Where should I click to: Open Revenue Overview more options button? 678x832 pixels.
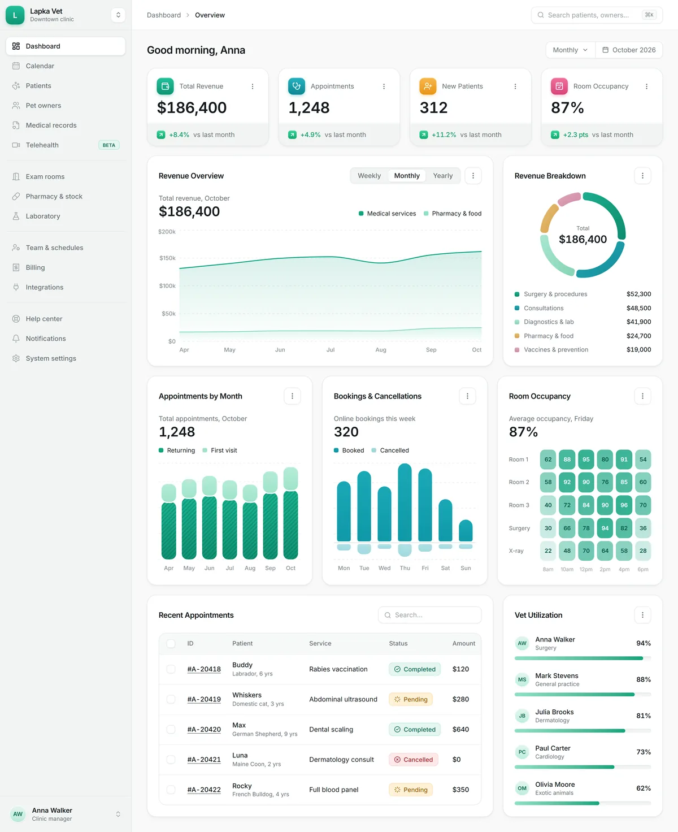473,176
